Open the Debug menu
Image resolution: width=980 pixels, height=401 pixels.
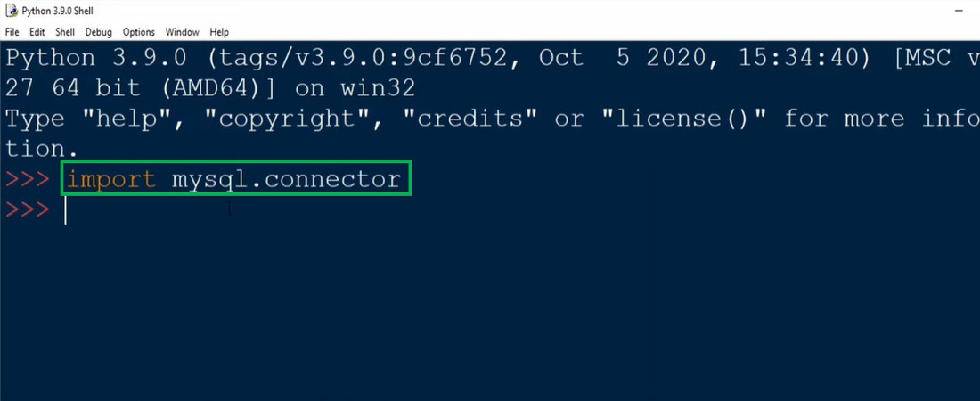pyautogui.click(x=98, y=32)
